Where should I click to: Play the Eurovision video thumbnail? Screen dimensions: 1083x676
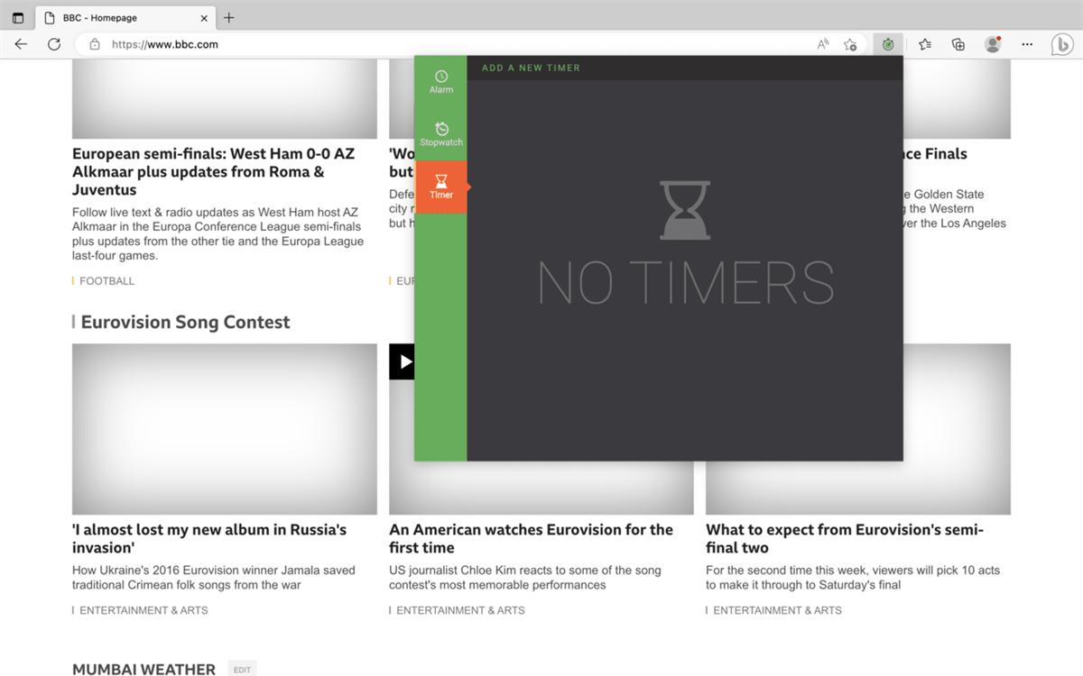[x=404, y=361]
